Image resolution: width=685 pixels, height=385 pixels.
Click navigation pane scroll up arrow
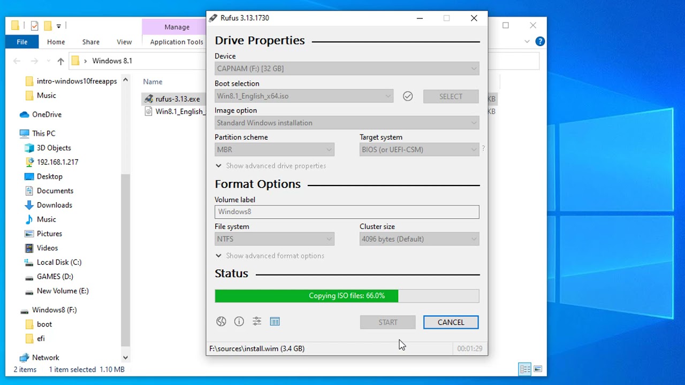click(125, 80)
